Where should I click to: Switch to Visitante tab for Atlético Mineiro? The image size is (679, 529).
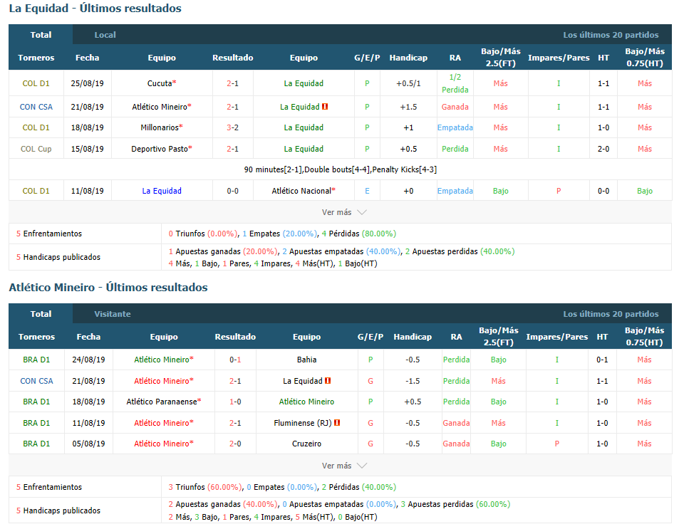[112, 314]
